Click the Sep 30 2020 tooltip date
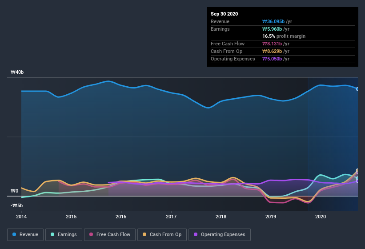The width and height of the screenshot is (365, 249). [224, 14]
